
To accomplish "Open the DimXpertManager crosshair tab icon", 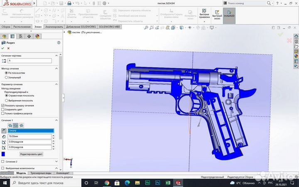I will (x=29, y=36).
